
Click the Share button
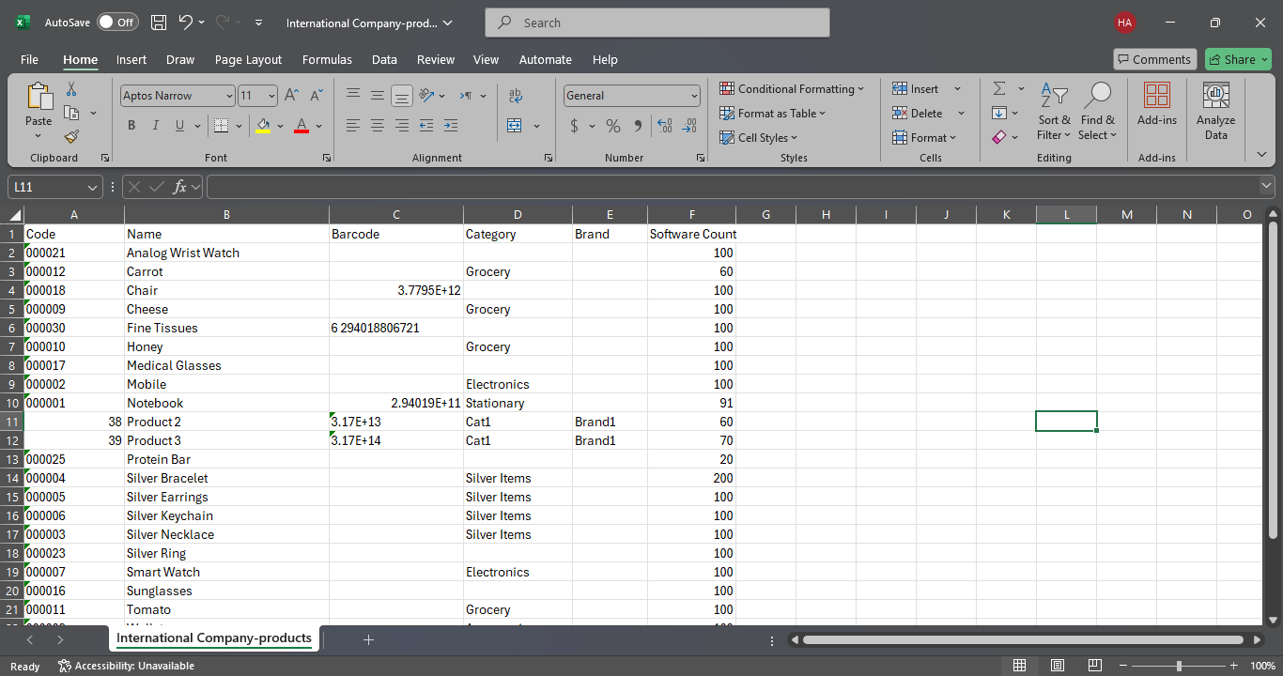tap(1238, 59)
